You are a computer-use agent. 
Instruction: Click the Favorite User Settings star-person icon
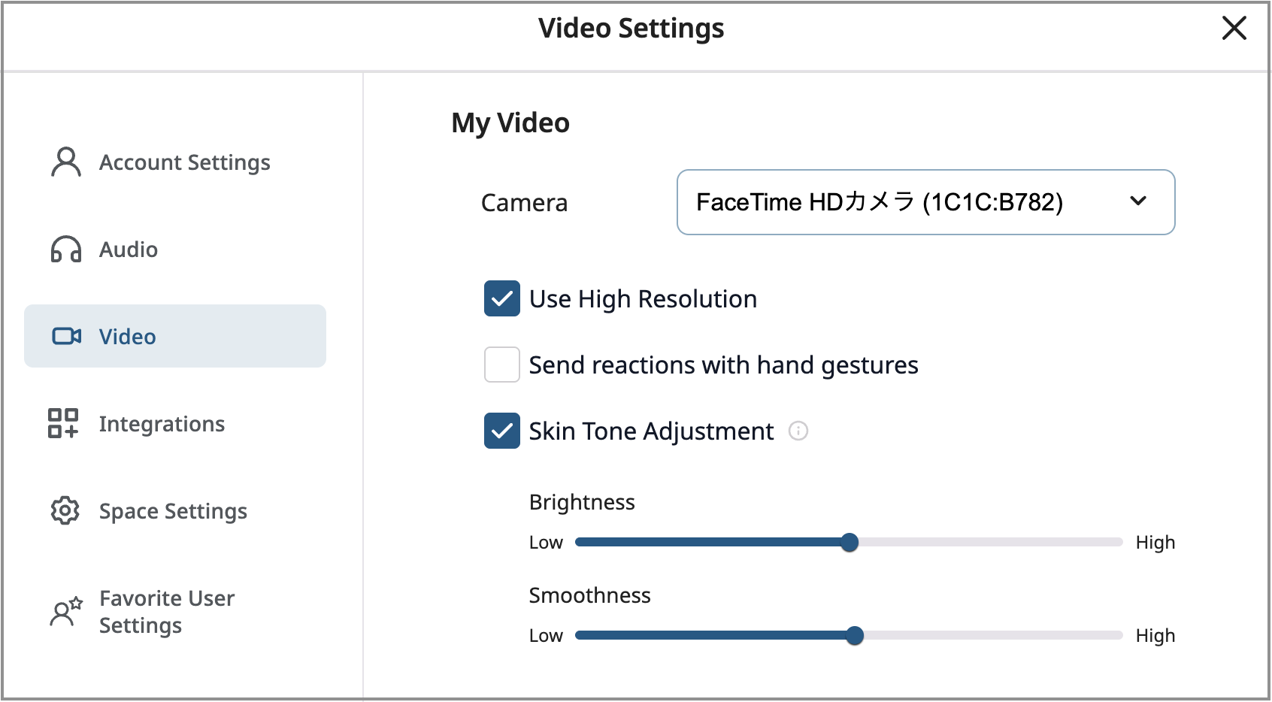pyautogui.click(x=66, y=612)
